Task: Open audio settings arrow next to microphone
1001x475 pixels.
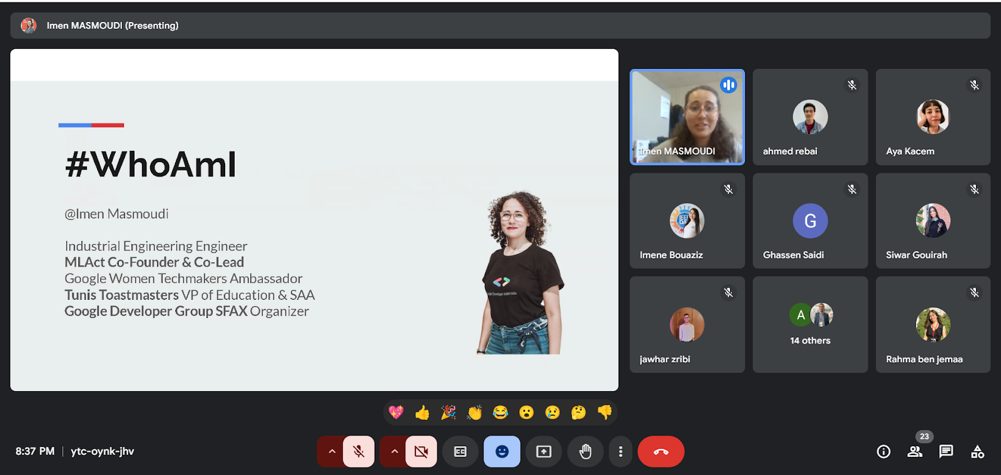Action: [332, 451]
